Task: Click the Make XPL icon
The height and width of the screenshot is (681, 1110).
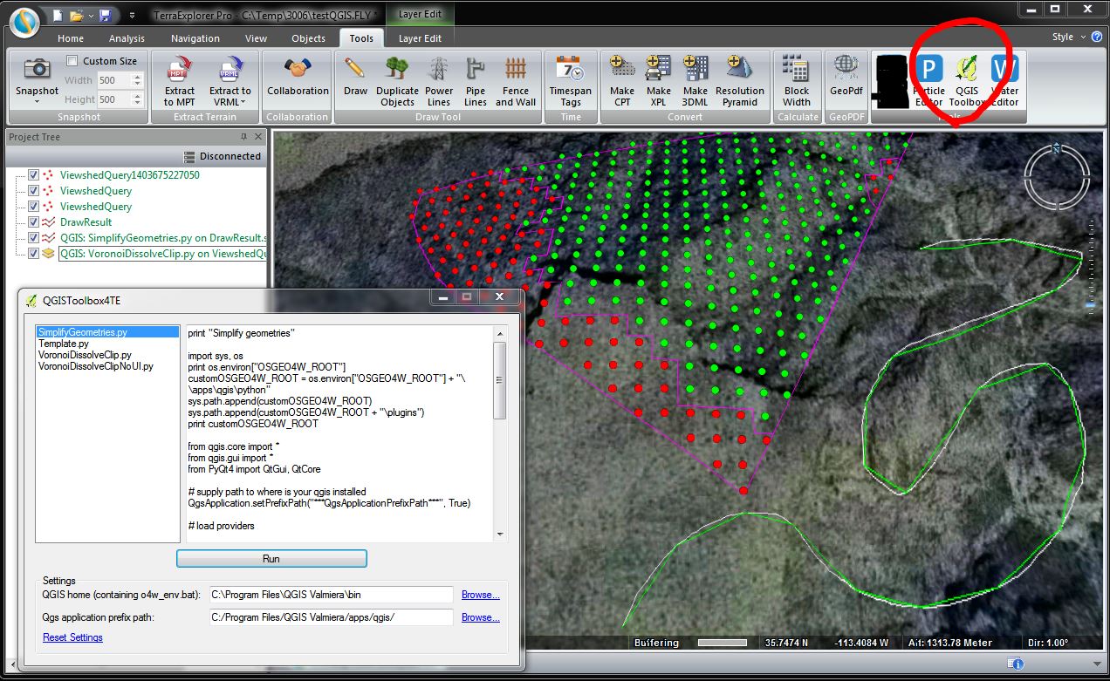Action: click(659, 68)
